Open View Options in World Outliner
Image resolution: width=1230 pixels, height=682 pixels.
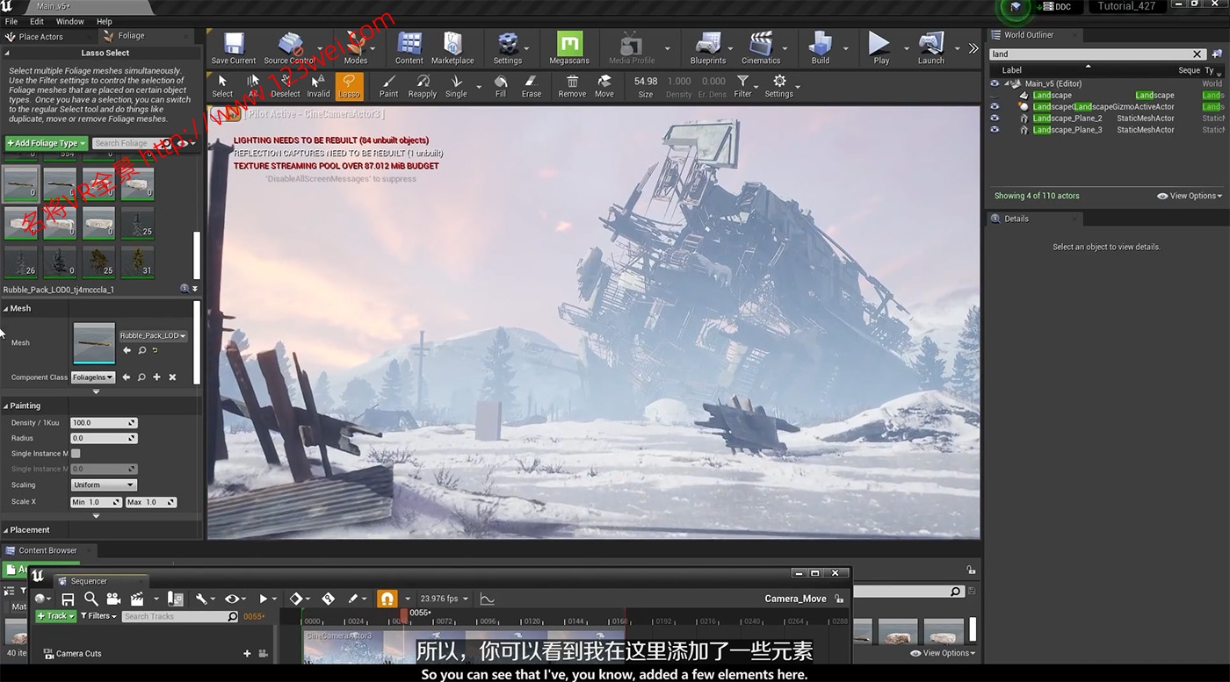1190,196
